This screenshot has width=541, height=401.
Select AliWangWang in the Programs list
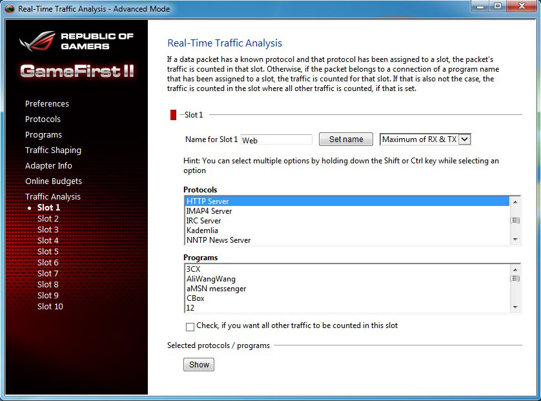tap(347, 279)
